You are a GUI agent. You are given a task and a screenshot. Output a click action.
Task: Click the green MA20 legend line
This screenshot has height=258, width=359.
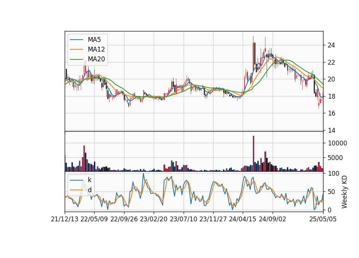pos(76,59)
